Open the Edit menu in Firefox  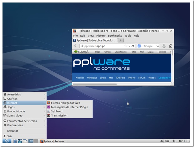(x=83, y=36)
